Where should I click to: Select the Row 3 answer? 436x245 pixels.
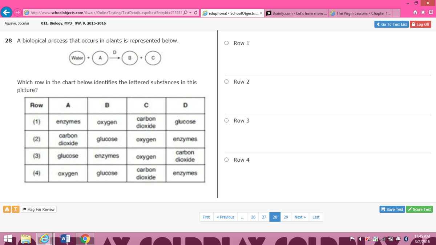pyautogui.click(x=226, y=121)
